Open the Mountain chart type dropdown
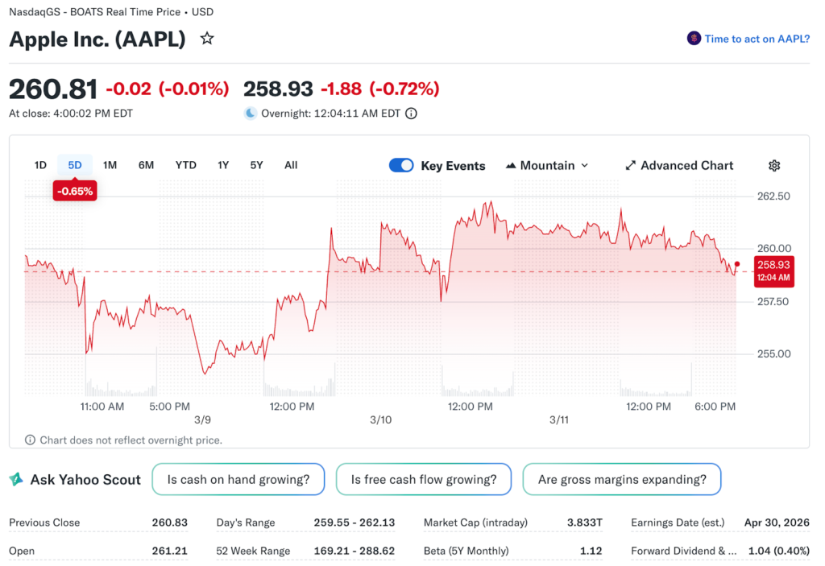Screen dimensions: 825x566 click(x=547, y=166)
